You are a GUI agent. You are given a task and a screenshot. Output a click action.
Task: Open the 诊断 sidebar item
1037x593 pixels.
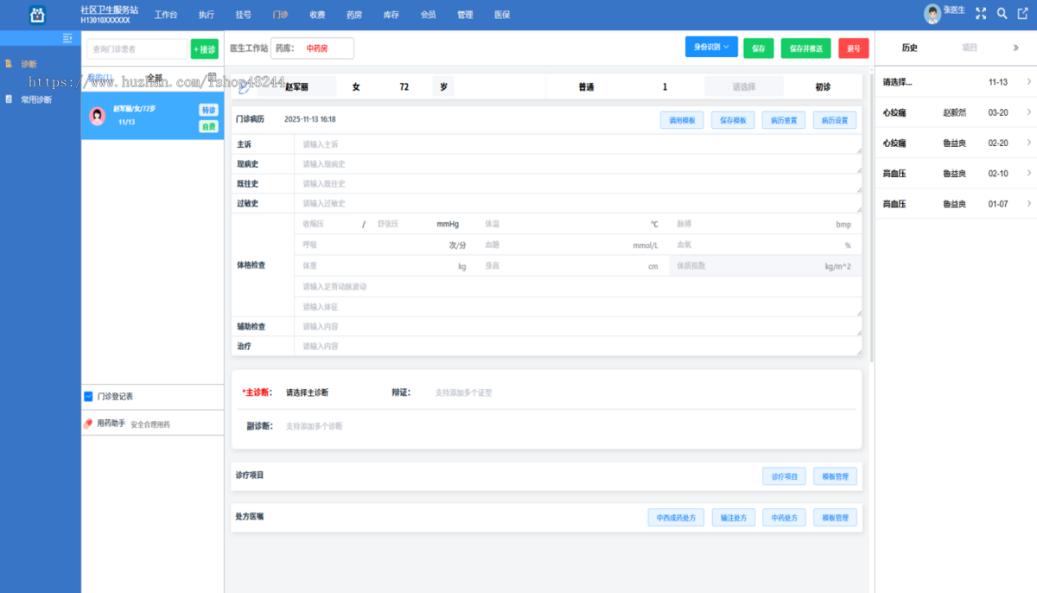point(29,64)
